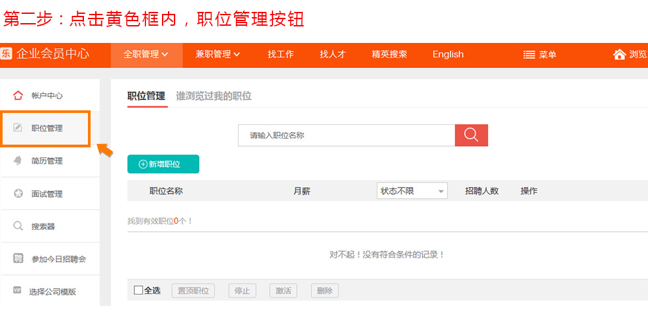
Task: Click the pencil icon beside 职位管理
Action: pos(17,128)
